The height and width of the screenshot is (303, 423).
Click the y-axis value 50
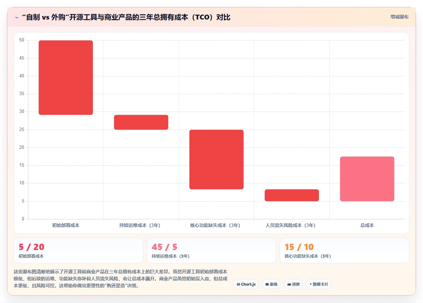22,40
